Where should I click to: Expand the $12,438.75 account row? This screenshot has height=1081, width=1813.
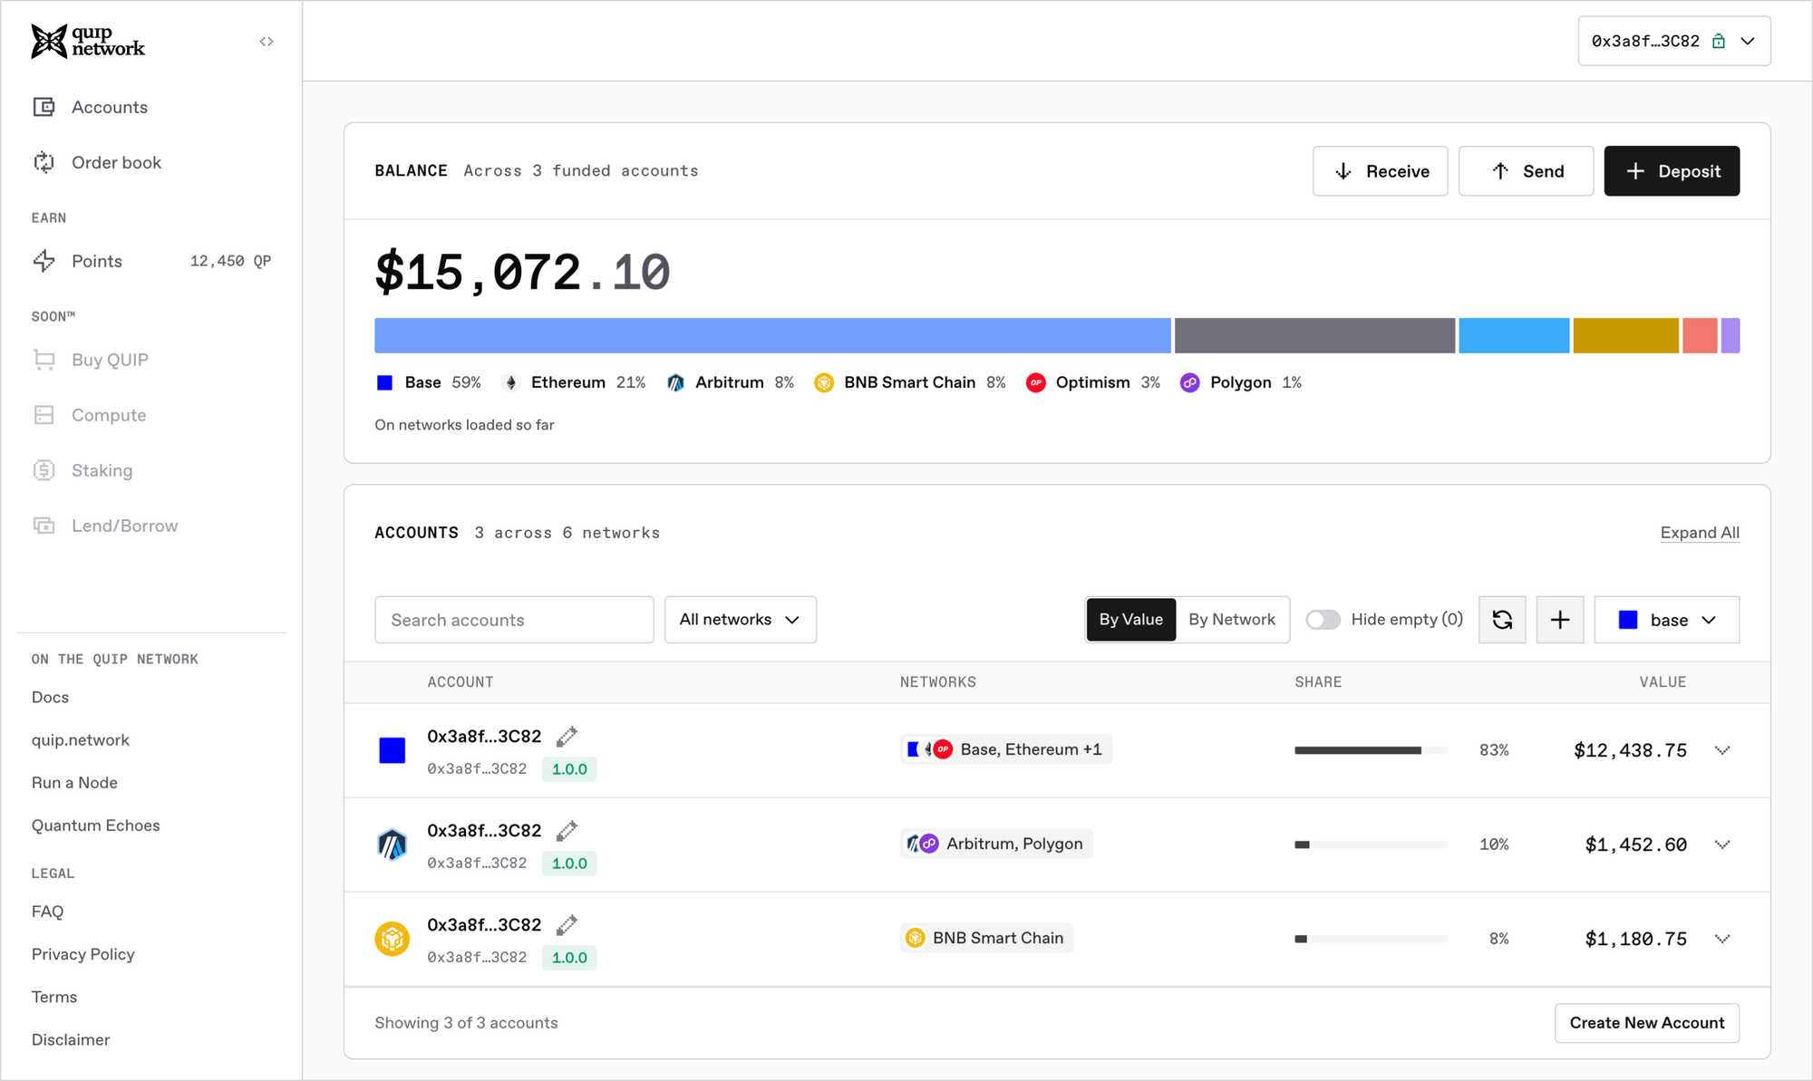pos(1722,750)
